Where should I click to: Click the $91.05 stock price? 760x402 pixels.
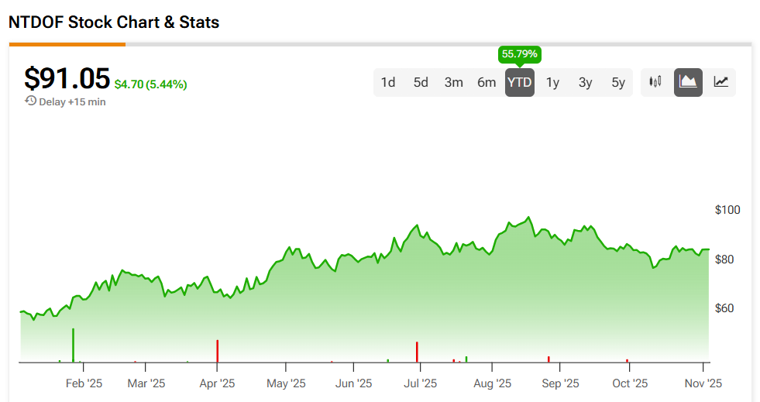[x=67, y=78]
